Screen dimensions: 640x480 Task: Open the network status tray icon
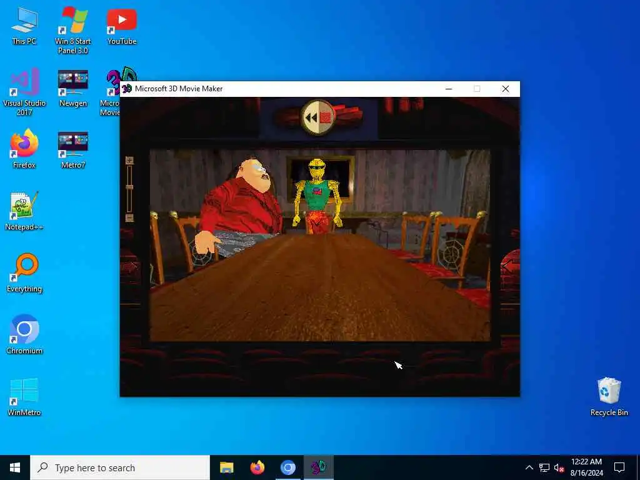tap(544, 467)
